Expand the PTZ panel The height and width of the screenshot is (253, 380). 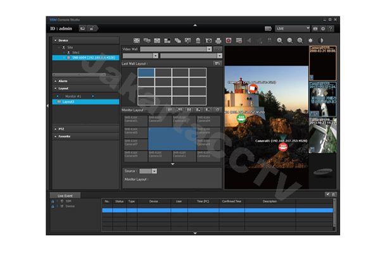[x=62, y=128]
